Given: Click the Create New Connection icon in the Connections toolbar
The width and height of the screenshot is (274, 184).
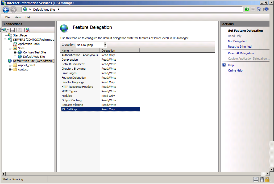Looking at the screenshot, I should pyautogui.click(x=4, y=30).
